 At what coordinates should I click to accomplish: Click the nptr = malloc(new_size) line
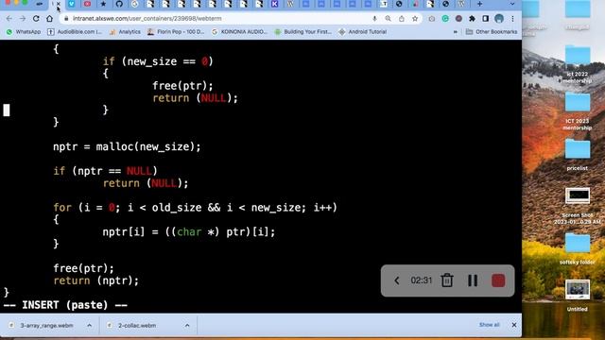127,147
